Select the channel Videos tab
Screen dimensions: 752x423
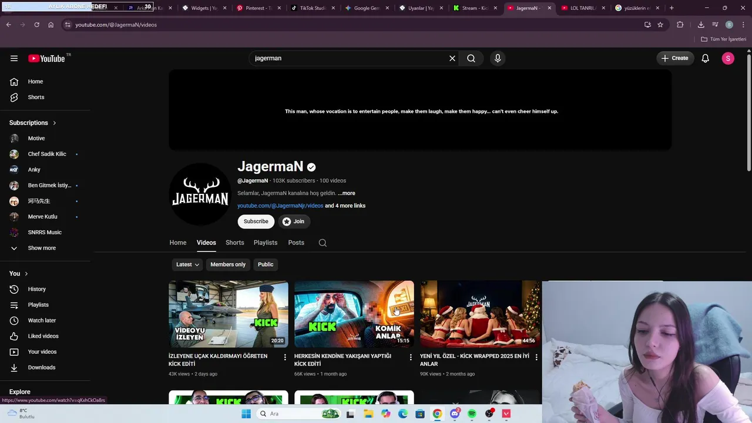[x=206, y=243]
